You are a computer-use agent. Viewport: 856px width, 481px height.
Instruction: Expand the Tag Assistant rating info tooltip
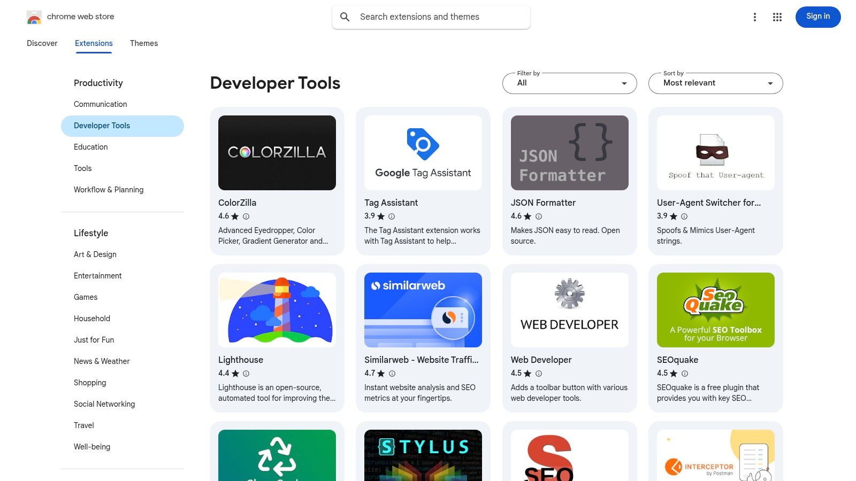point(391,216)
